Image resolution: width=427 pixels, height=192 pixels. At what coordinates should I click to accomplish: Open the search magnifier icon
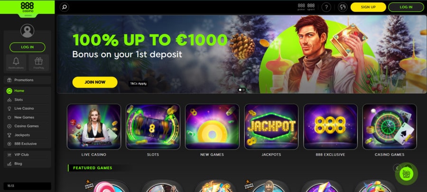pos(64,7)
